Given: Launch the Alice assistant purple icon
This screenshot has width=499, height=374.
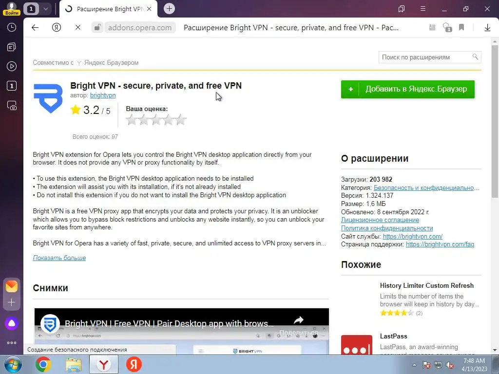Looking at the screenshot, I should (12, 323).
